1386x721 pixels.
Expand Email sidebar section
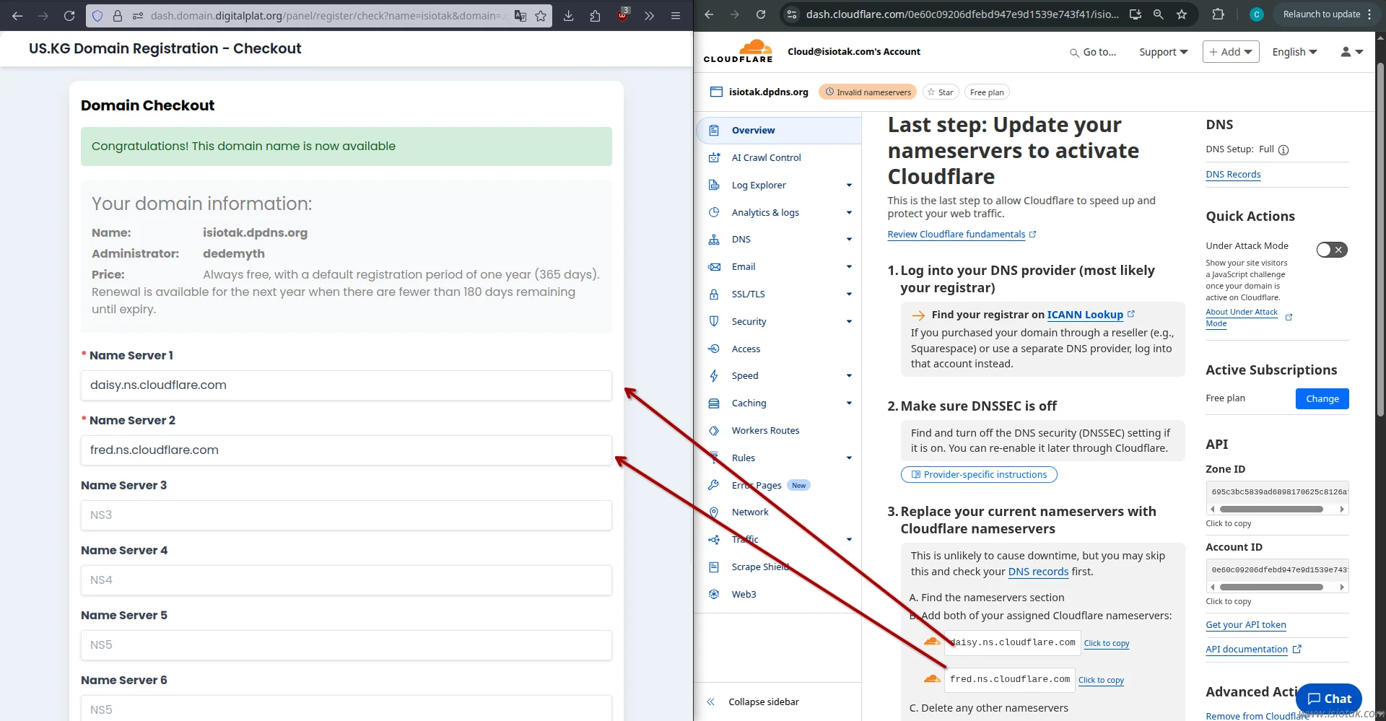849,267
